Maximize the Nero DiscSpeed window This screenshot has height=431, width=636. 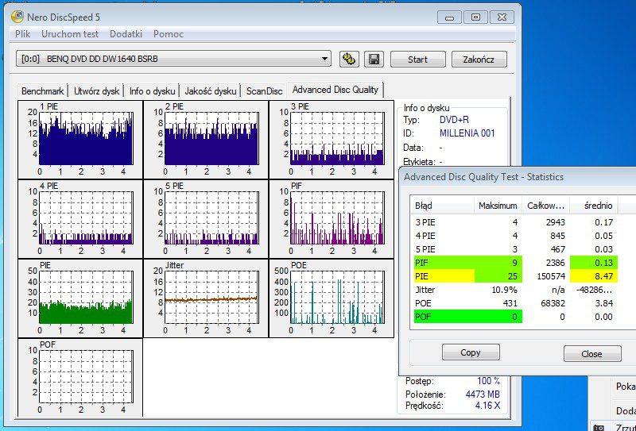coord(475,17)
